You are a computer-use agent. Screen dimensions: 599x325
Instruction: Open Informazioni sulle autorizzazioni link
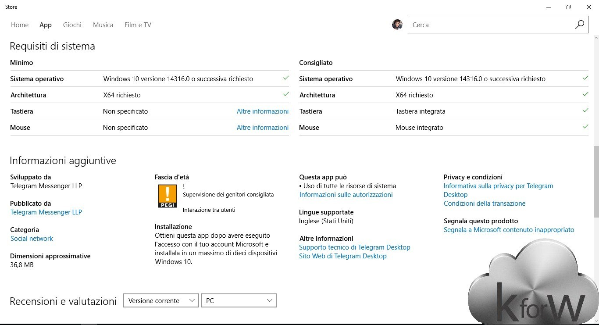pos(346,195)
